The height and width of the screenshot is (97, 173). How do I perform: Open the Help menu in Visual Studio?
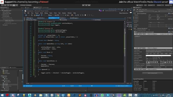pyautogui.click(x=75, y=13)
